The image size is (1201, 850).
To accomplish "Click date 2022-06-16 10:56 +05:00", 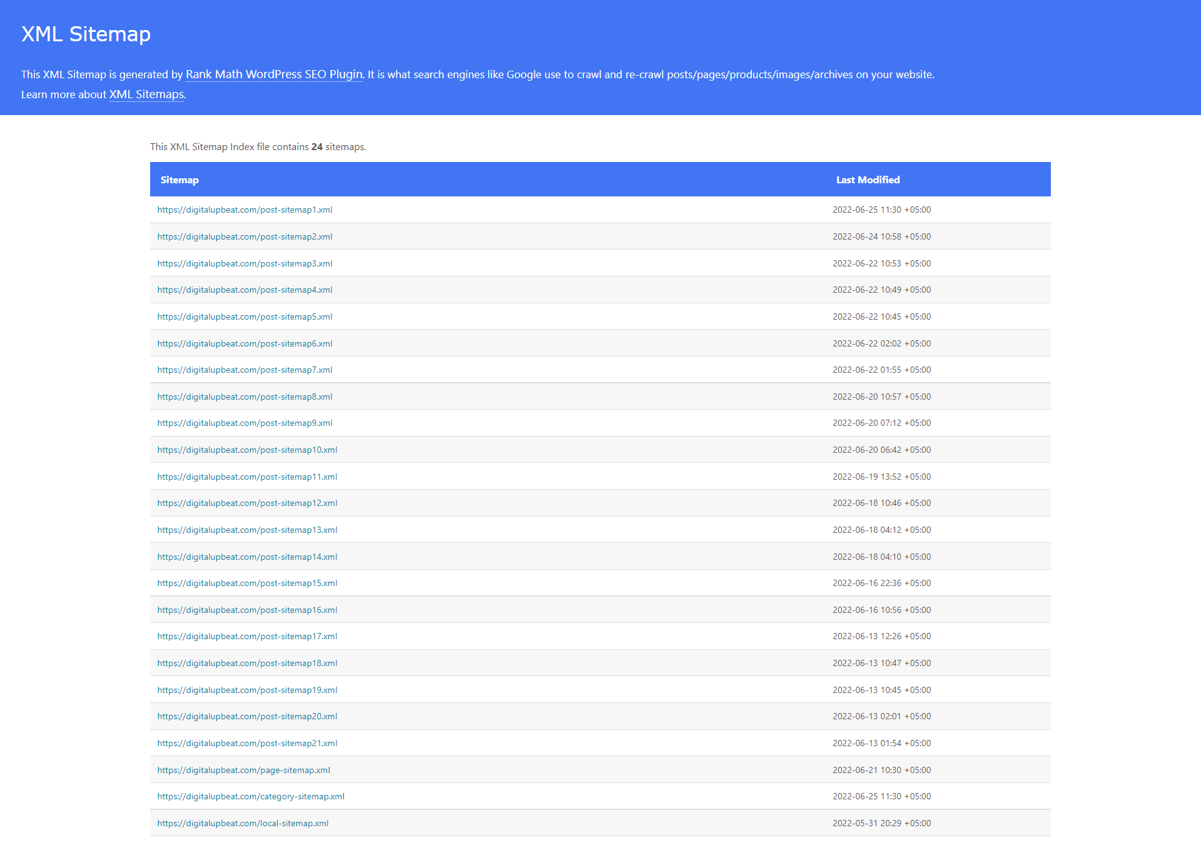I will [881, 610].
